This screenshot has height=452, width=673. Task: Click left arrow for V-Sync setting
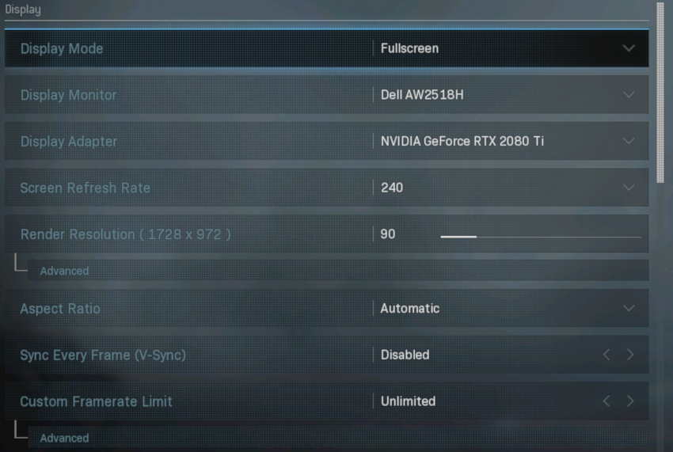point(606,355)
